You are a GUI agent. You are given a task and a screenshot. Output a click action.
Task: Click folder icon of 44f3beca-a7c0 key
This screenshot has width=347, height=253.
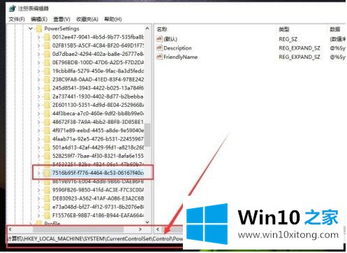pyautogui.click(x=47, y=113)
